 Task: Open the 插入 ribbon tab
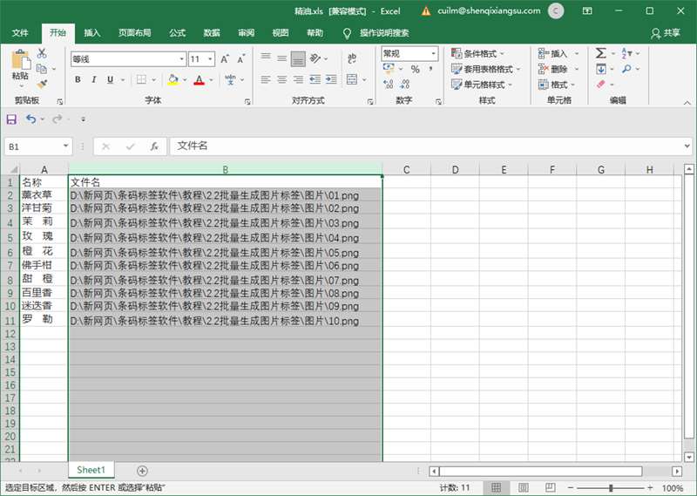pos(92,33)
